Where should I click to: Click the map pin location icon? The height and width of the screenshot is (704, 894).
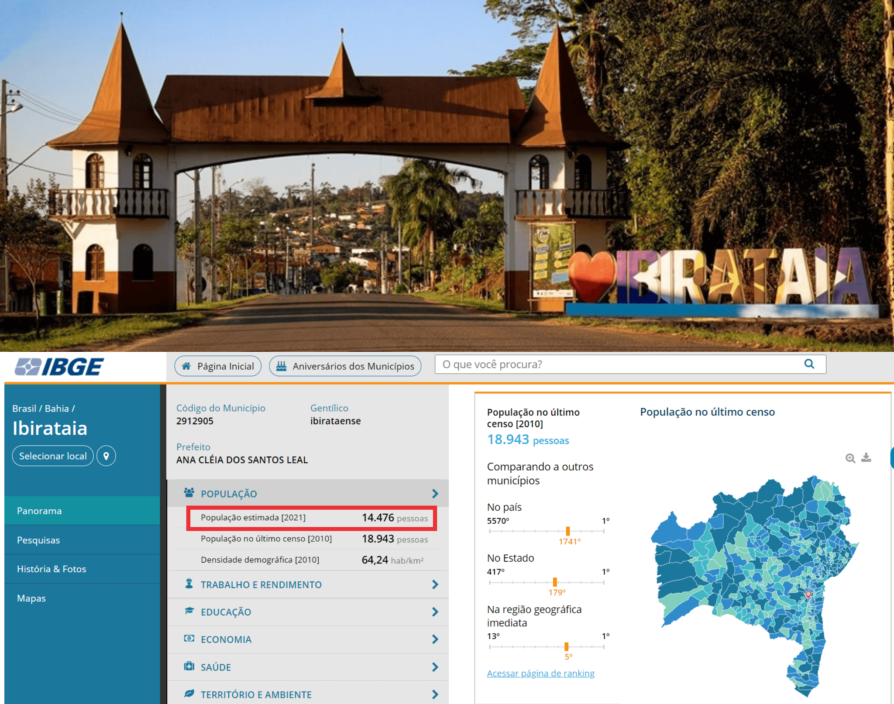tap(106, 456)
